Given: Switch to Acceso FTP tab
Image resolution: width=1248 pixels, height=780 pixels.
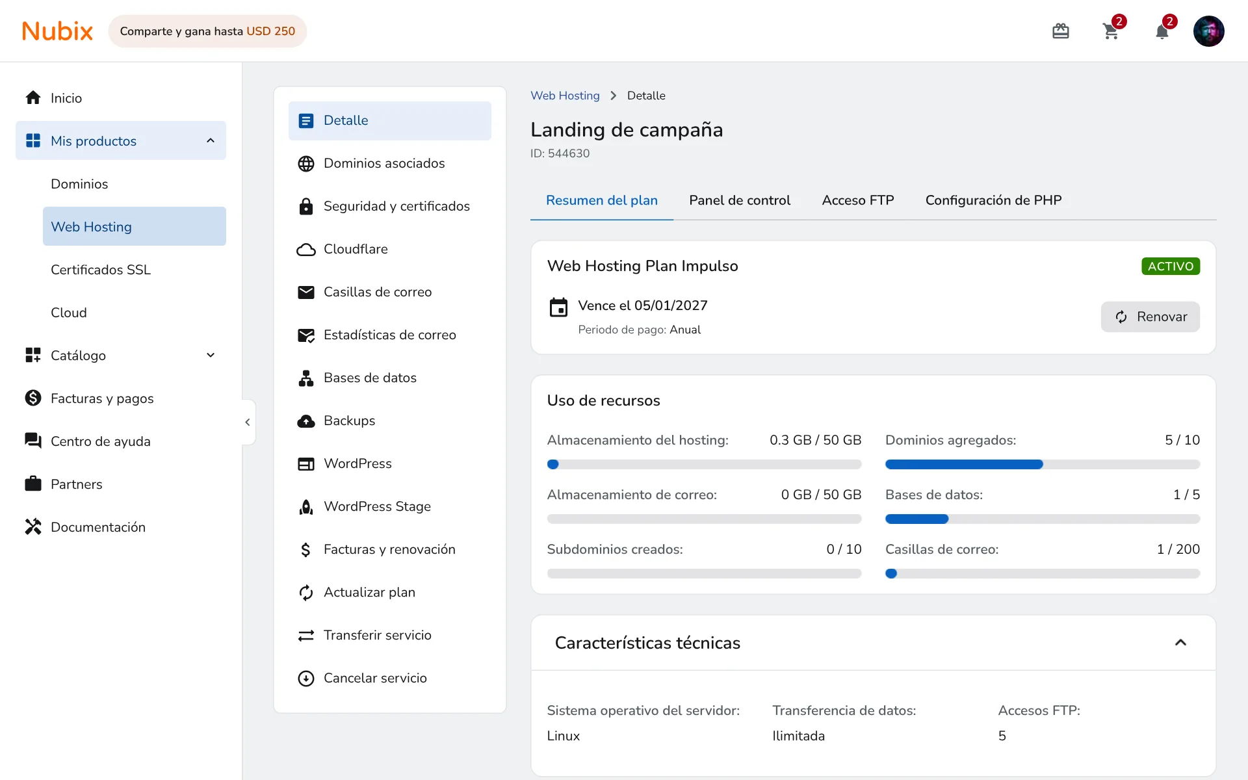Looking at the screenshot, I should pos(858,200).
